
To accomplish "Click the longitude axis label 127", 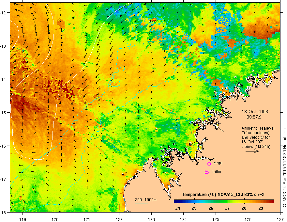I will (280, 219).
